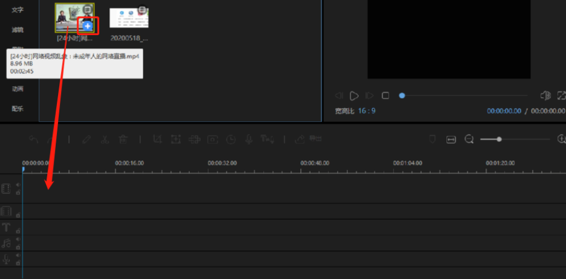Click the preview volume speaker icon
The width and height of the screenshot is (566, 279).
[545, 95]
